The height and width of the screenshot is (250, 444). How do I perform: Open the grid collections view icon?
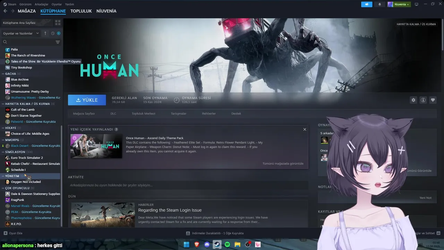58,23
